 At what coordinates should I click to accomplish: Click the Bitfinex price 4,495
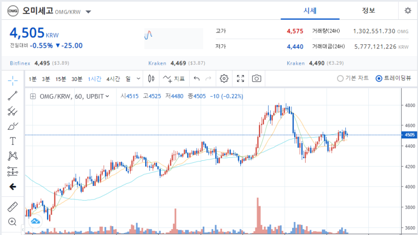[42, 63]
